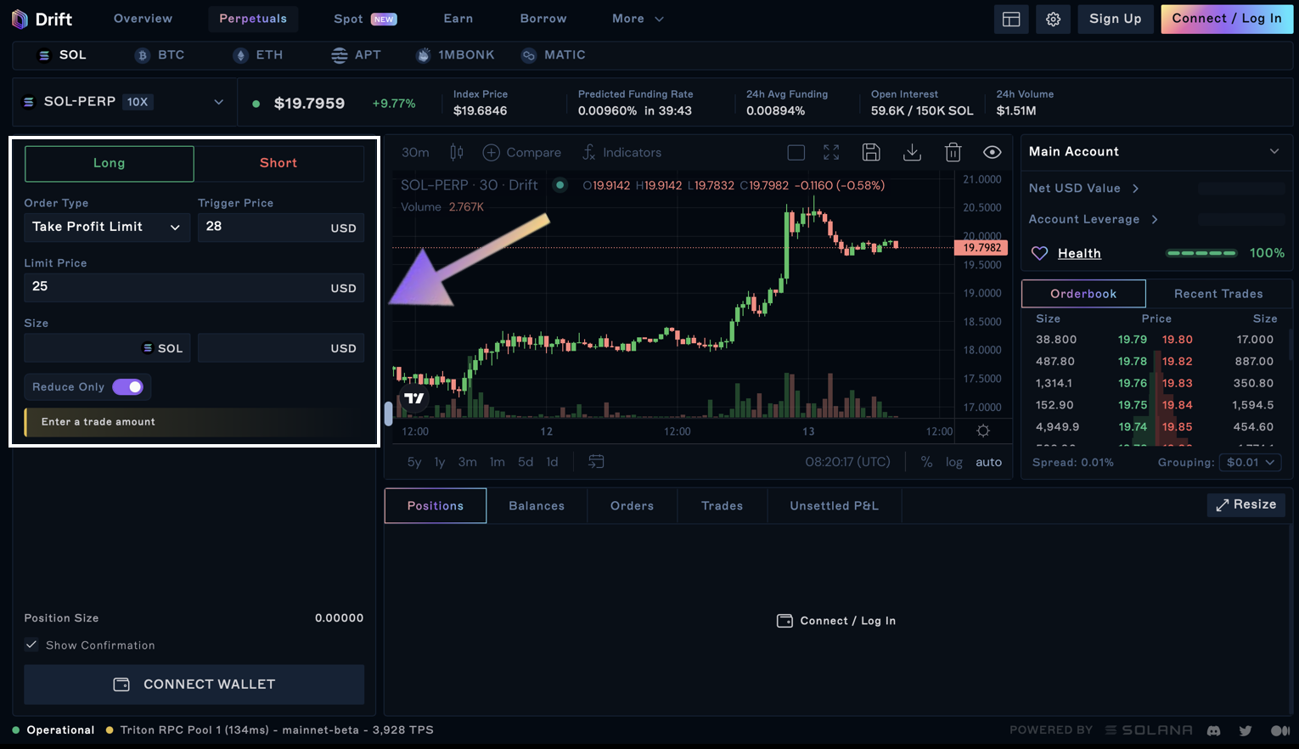Click the chart fullscreen icon
This screenshot has width=1299, height=749.
coord(831,152)
